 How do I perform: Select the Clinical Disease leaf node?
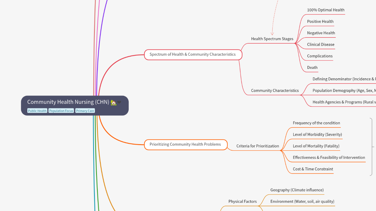[x=320, y=45]
